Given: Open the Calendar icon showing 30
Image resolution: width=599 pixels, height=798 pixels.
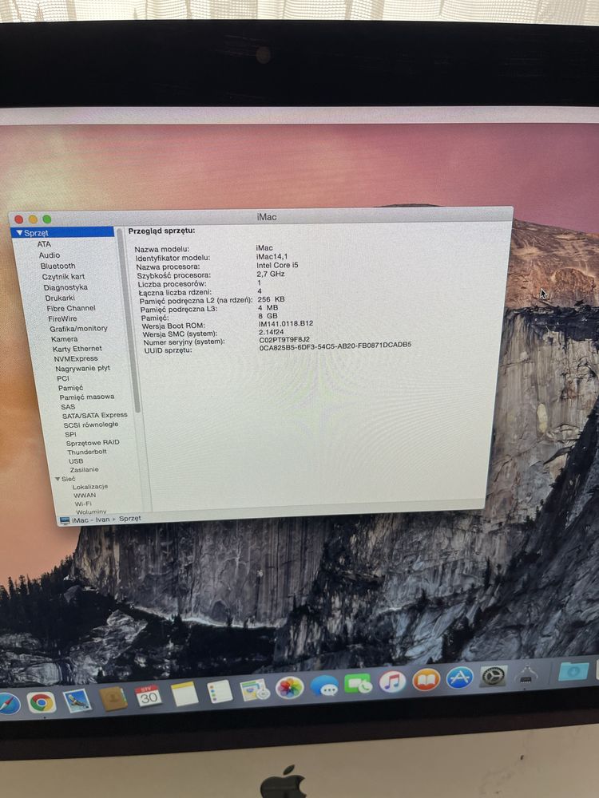Looking at the screenshot, I should 149,696.
